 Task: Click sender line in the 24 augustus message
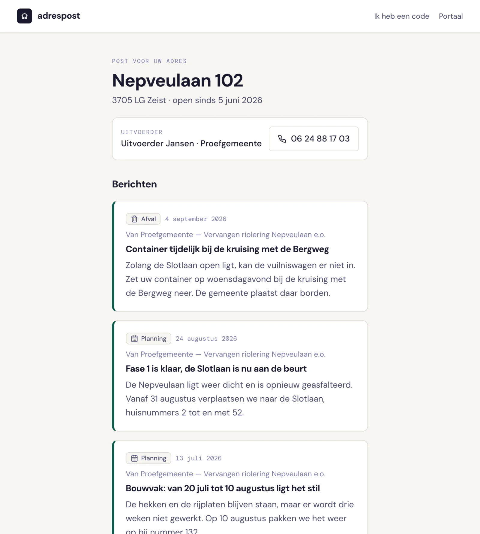pyautogui.click(x=226, y=354)
